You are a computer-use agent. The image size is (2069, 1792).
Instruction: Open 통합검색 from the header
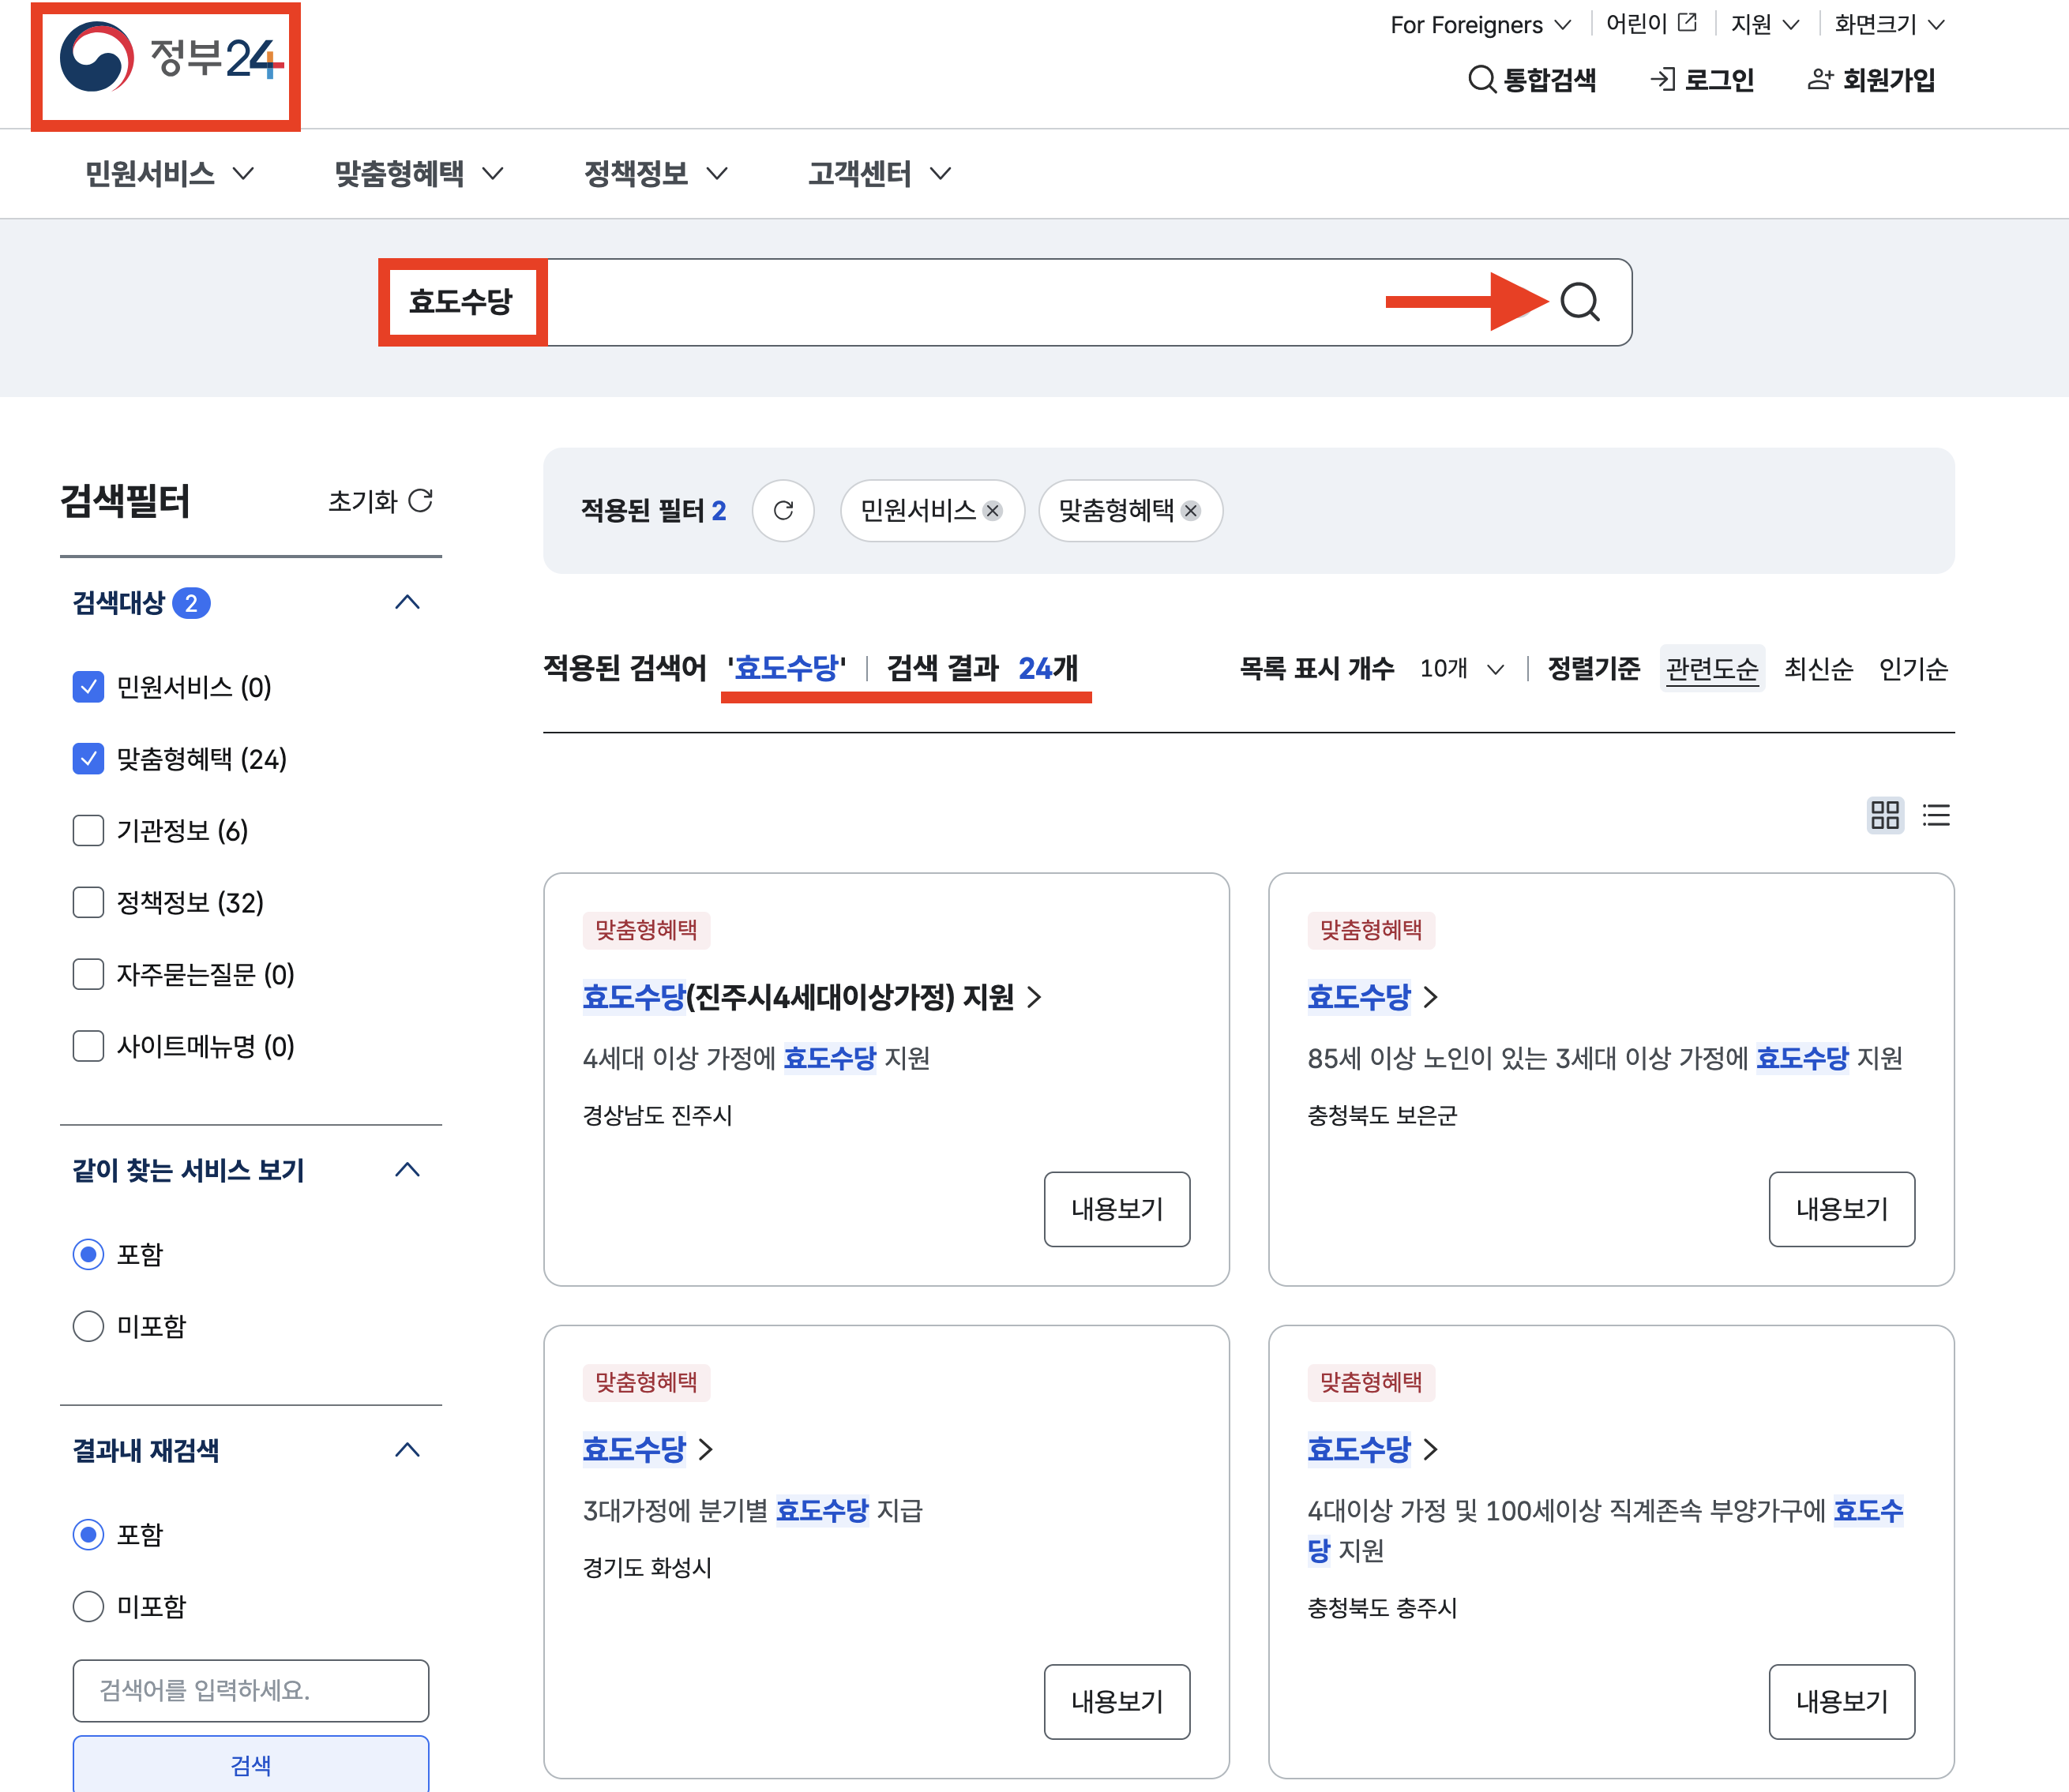[1532, 79]
